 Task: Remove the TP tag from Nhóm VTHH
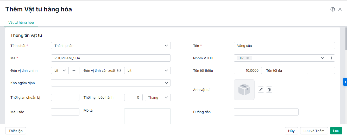click(248, 58)
